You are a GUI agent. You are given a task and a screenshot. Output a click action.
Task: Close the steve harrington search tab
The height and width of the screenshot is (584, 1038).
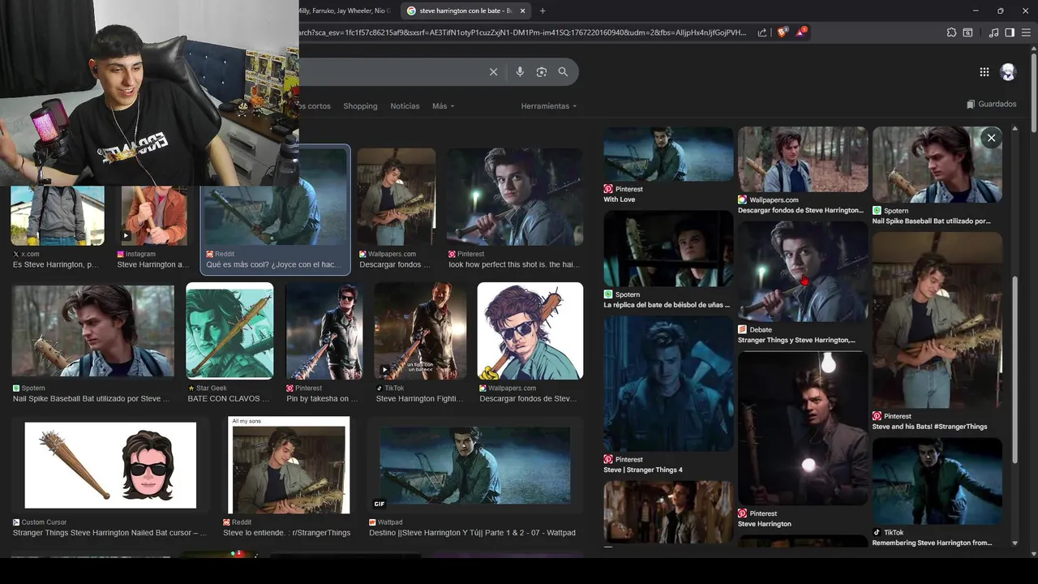point(522,11)
